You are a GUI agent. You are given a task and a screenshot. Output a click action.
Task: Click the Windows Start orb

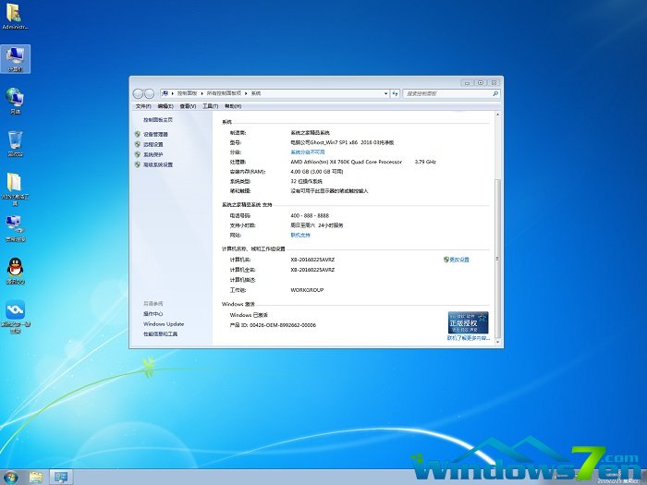(9, 477)
